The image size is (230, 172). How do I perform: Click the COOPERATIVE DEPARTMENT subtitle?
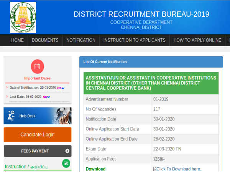click(141, 22)
